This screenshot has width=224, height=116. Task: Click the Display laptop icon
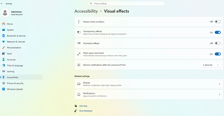coord(79,84)
